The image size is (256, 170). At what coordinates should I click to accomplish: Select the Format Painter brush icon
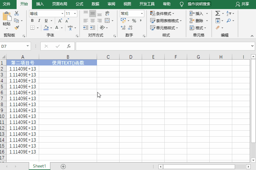click(x=17, y=28)
